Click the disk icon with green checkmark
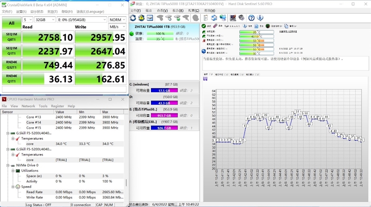Image resolution: width=371 pixels, height=207 pixels. tap(177, 18)
